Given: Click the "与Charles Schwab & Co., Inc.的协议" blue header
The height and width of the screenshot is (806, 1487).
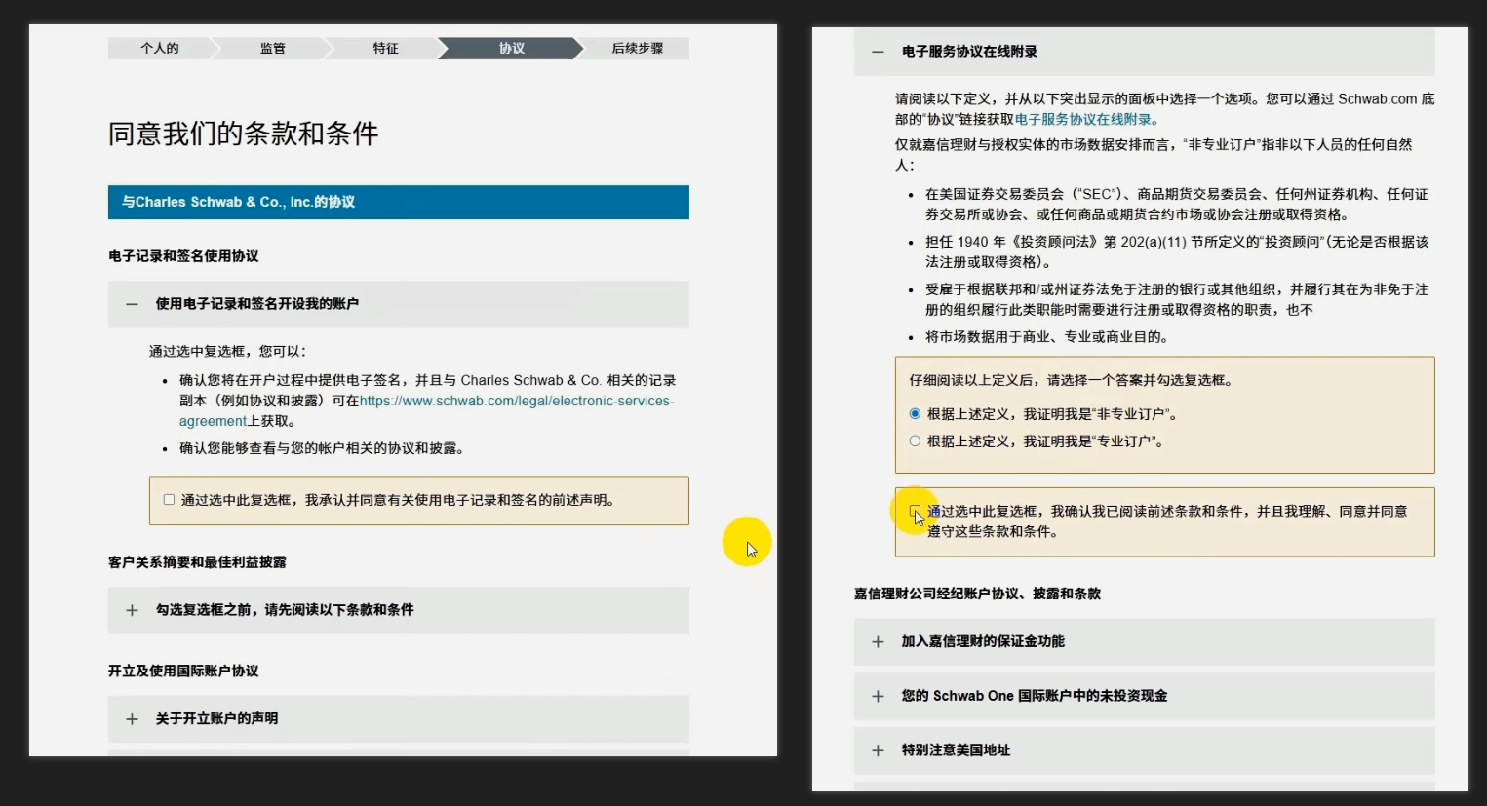Looking at the screenshot, I should click(x=398, y=203).
